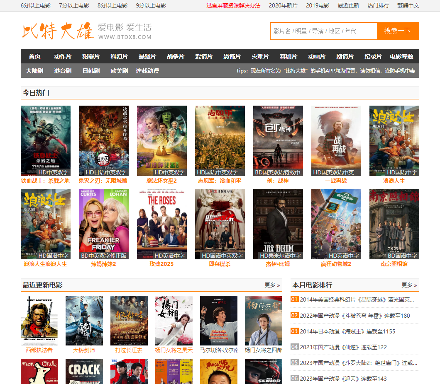The height and width of the screenshot is (384, 440).
Task: Go to the 首页 navigation tab
Action: [x=35, y=56]
